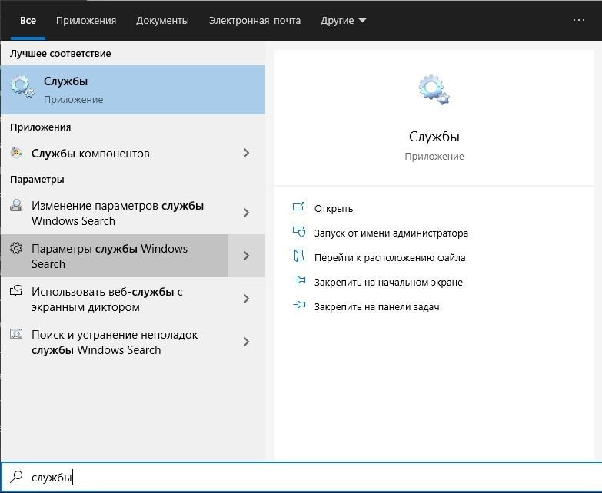Screen dimensions: 602x493
Task: Click the Службы gear icon in best match
Action: tap(22, 88)
